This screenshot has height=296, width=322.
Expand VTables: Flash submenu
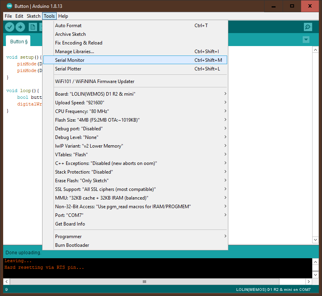135,154
